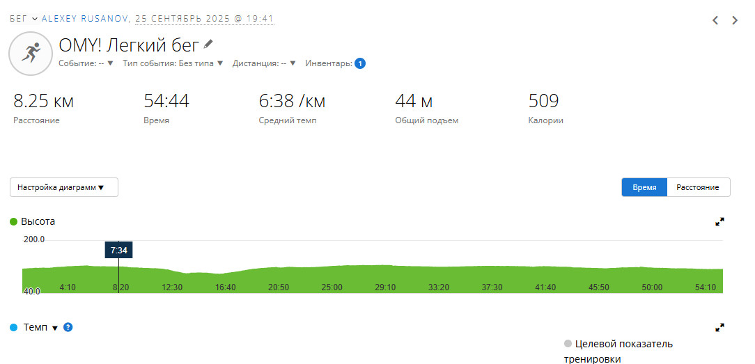Click the 54:44 time value

tap(166, 101)
